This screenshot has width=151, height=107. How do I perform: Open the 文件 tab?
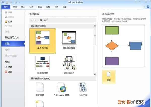coord(6,7)
